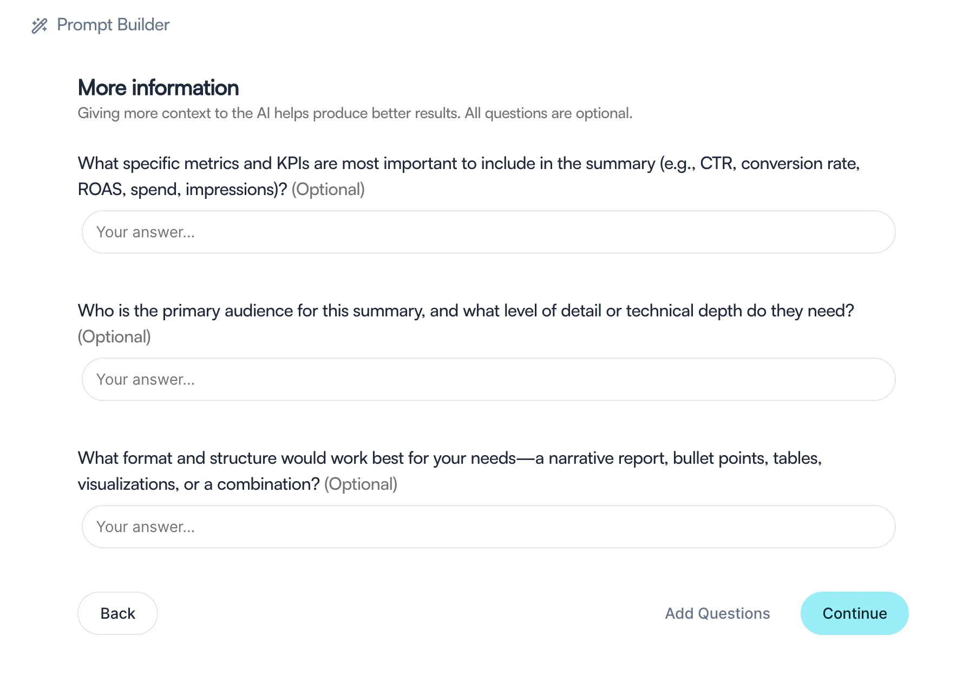Click the Optional tag after the impressions question

328,189
